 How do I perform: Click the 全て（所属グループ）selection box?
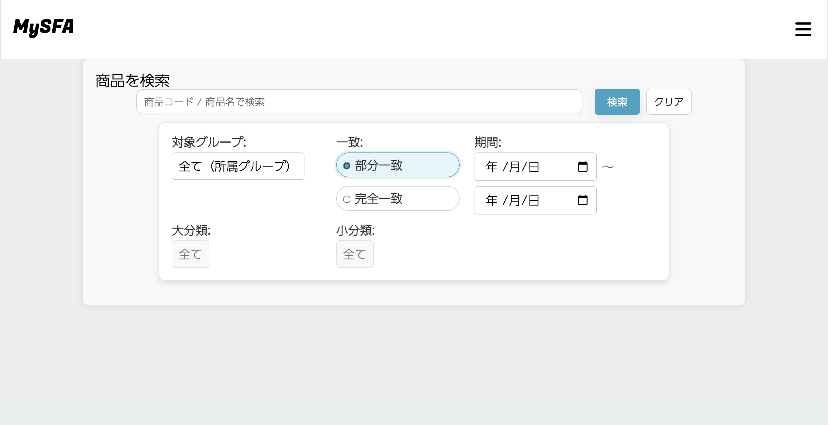tap(238, 166)
